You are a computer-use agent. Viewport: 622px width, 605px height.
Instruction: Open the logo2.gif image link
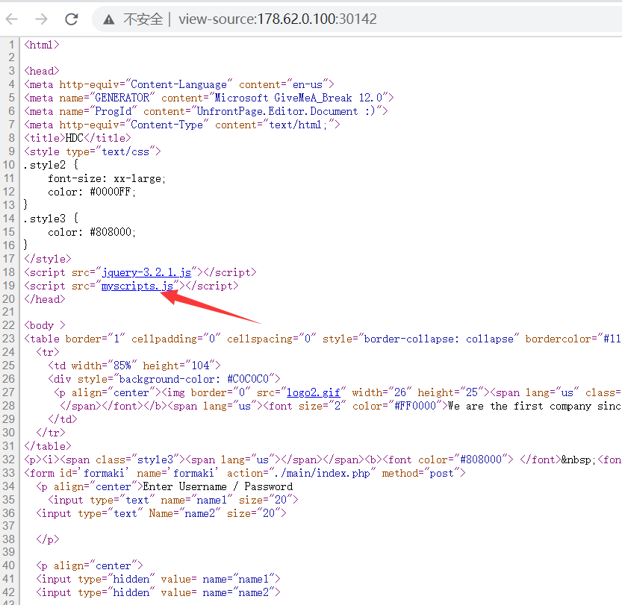point(314,392)
